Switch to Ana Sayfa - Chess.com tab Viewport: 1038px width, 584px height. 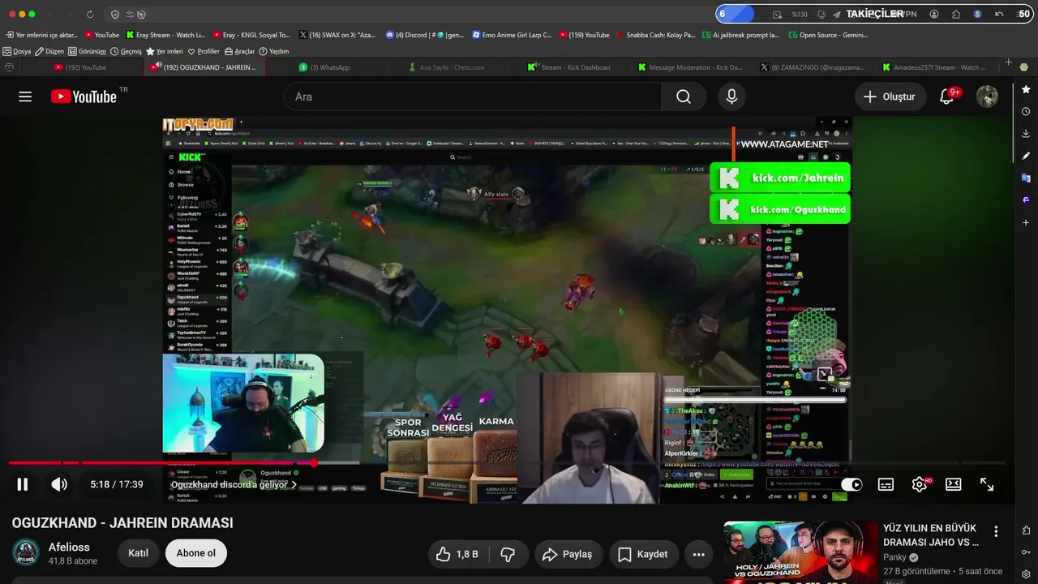click(x=447, y=67)
